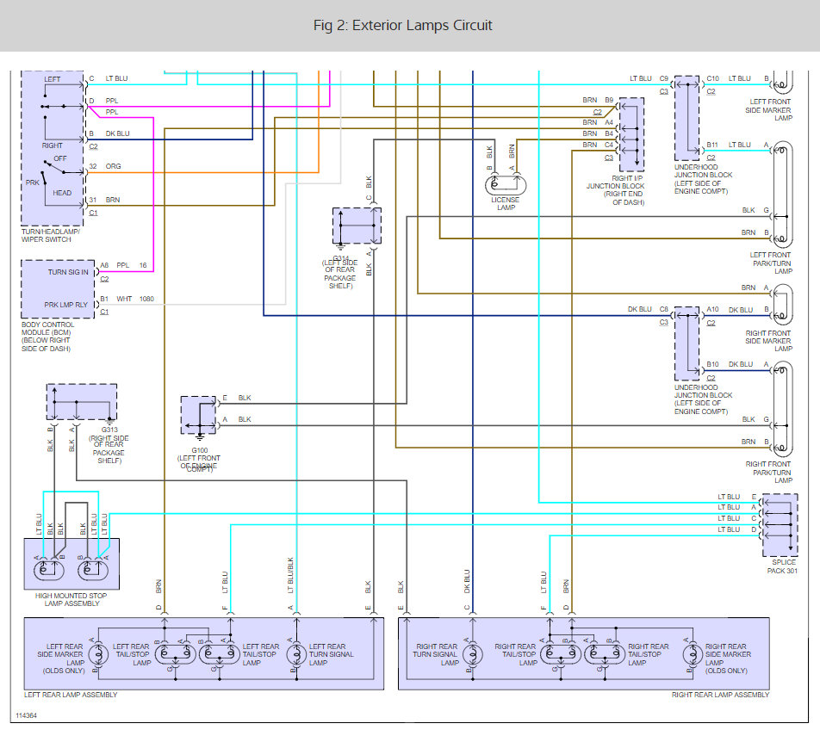This screenshot has height=736, width=820.
Task: Click the left rear turn signal lamp bulb
Action: (296, 654)
